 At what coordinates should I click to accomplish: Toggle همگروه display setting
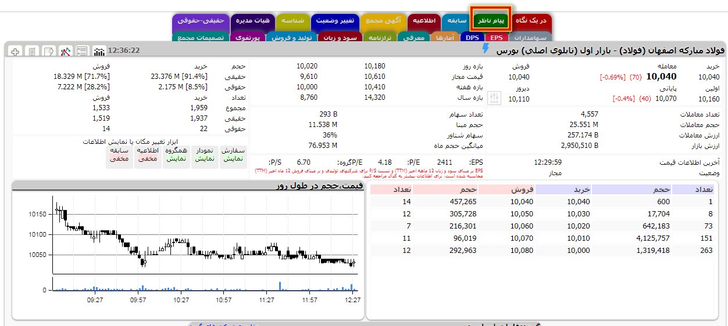[176, 158]
